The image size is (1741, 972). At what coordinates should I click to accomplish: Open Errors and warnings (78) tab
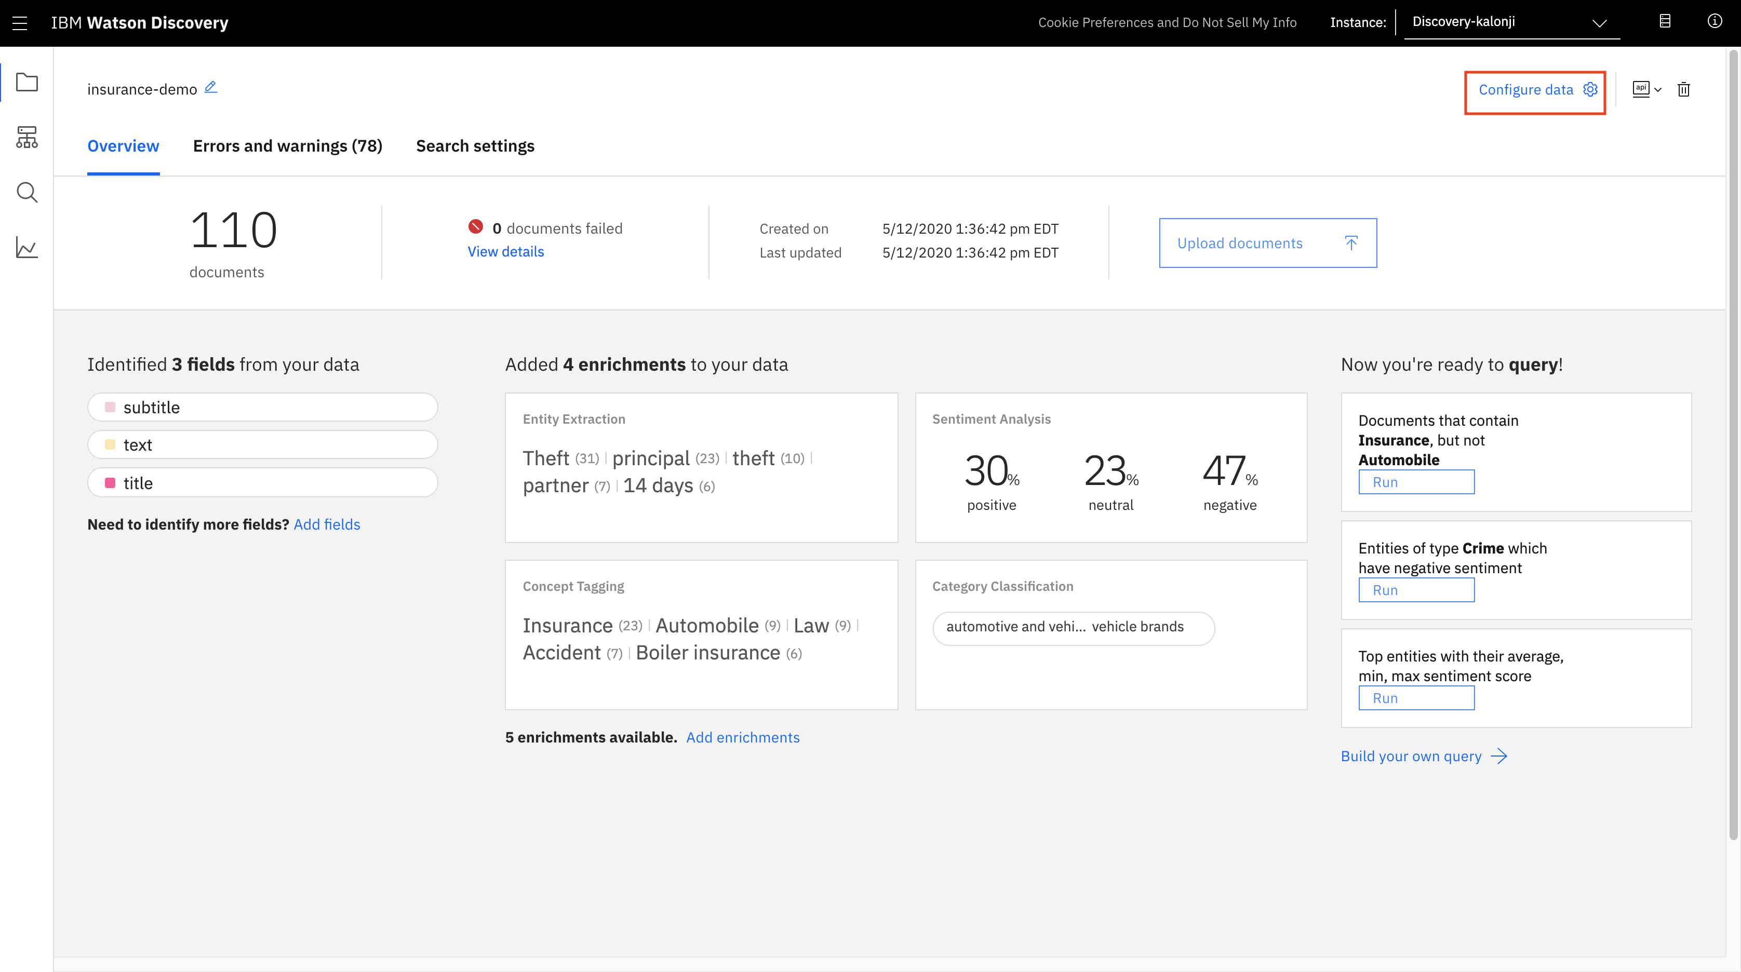click(287, 146)
